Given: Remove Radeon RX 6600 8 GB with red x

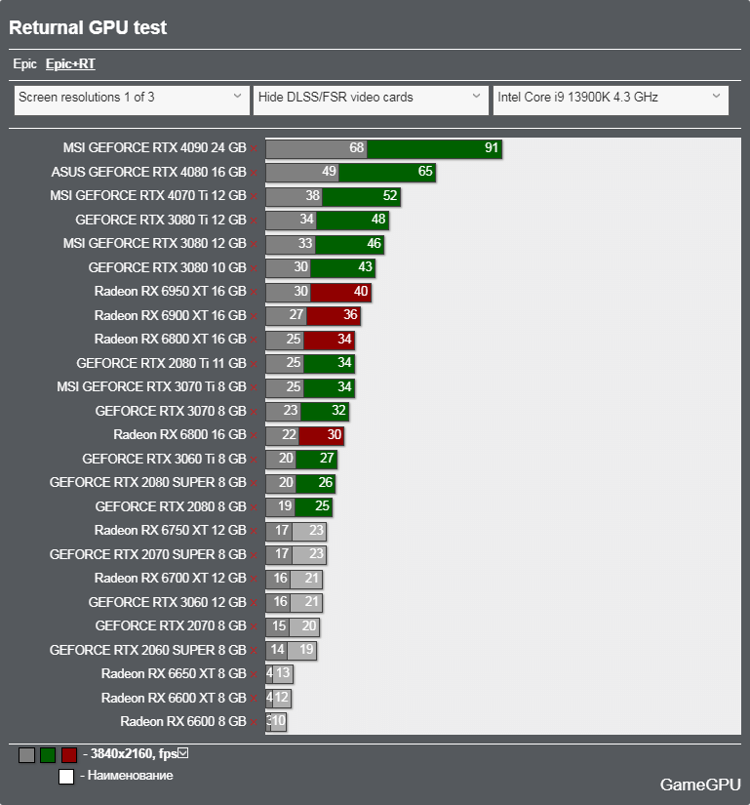Looking at the screenshot, I should (254, 722).
